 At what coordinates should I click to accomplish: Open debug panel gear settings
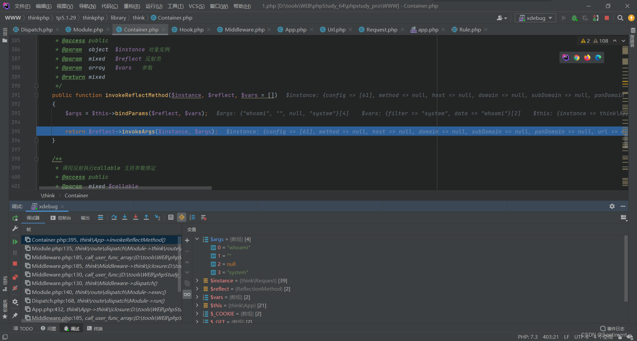612,206
